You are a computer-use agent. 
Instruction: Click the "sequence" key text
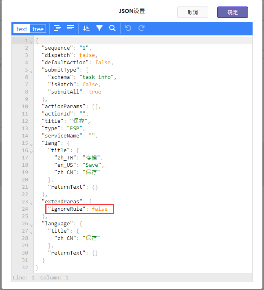tap(57, 48)
